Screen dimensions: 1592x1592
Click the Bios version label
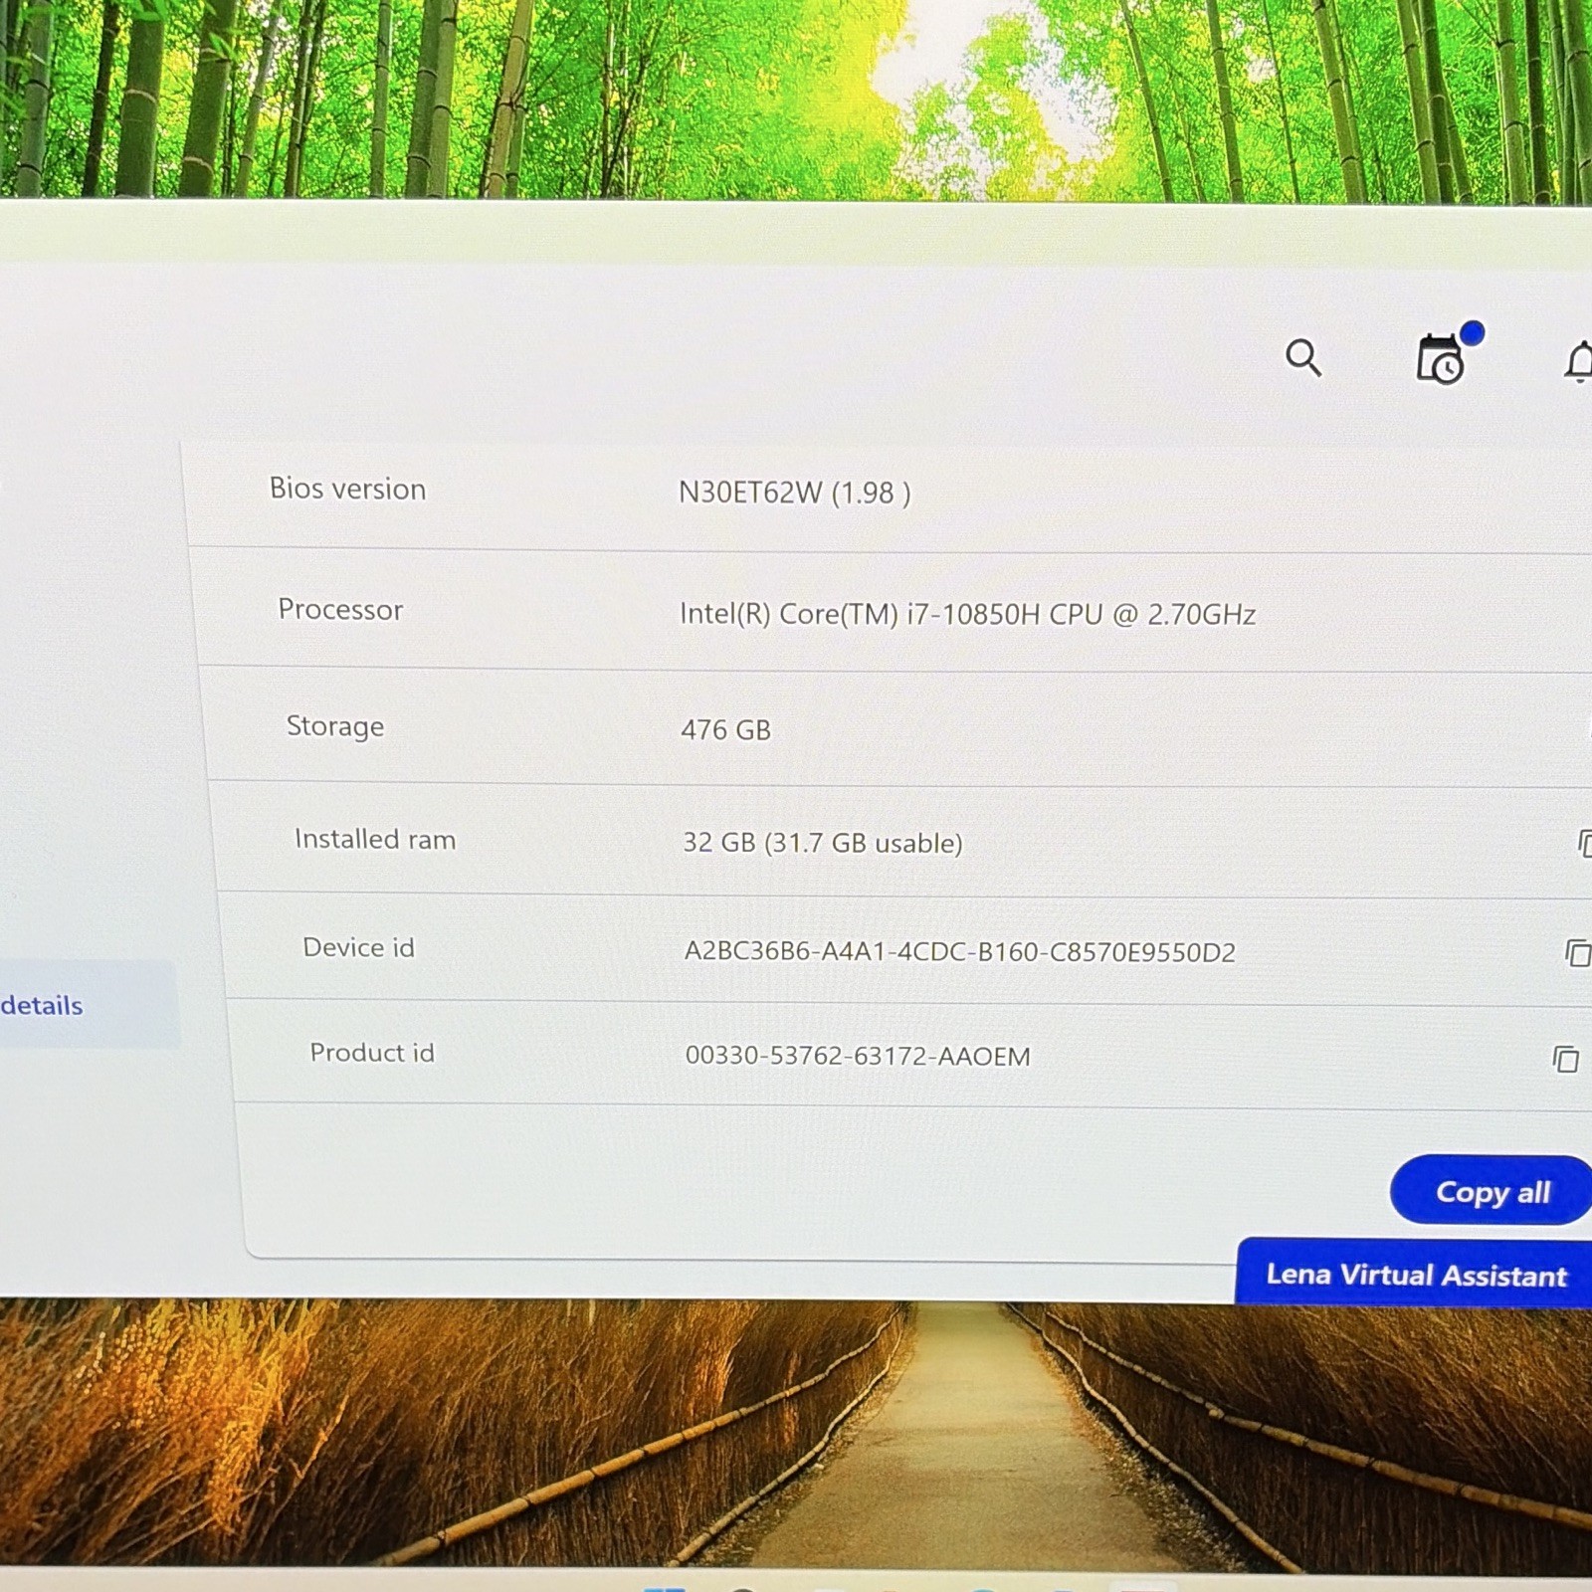(x=347, y=489)
